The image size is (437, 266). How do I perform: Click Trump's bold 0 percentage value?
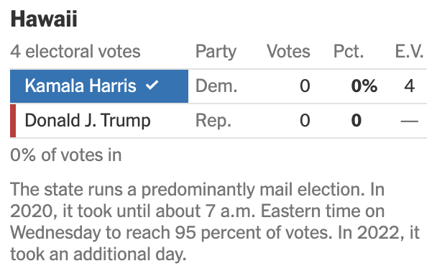click(x=356, y=121)
